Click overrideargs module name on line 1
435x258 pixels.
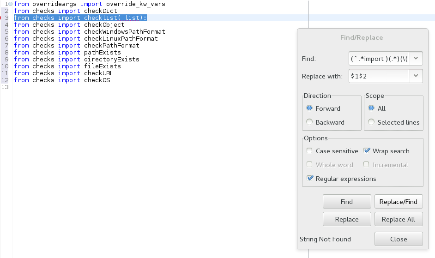[x=54, y=4]
